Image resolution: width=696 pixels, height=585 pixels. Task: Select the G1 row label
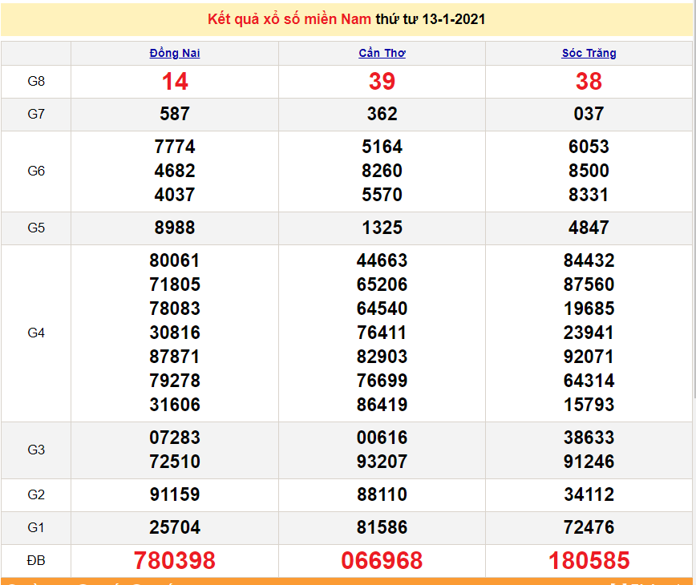coord(36,527)
